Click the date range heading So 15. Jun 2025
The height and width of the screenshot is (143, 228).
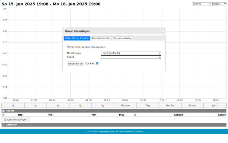51,4
